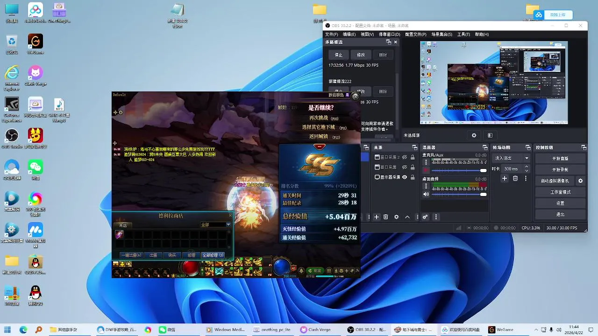Click 退出 in OBS controls
Viewport: 598px width, 336px height.
pos(560,214)
